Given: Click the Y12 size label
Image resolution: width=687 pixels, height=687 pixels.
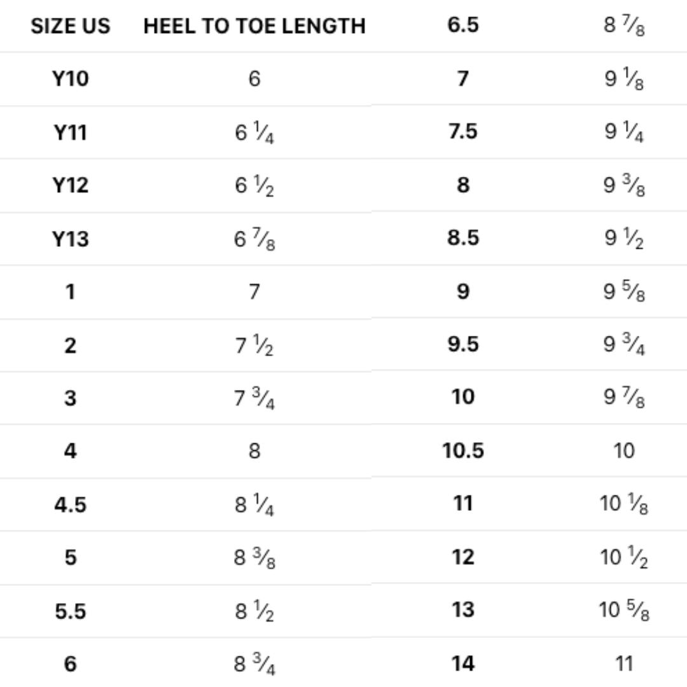Looking at the screenshot, I should pos(70,185).
